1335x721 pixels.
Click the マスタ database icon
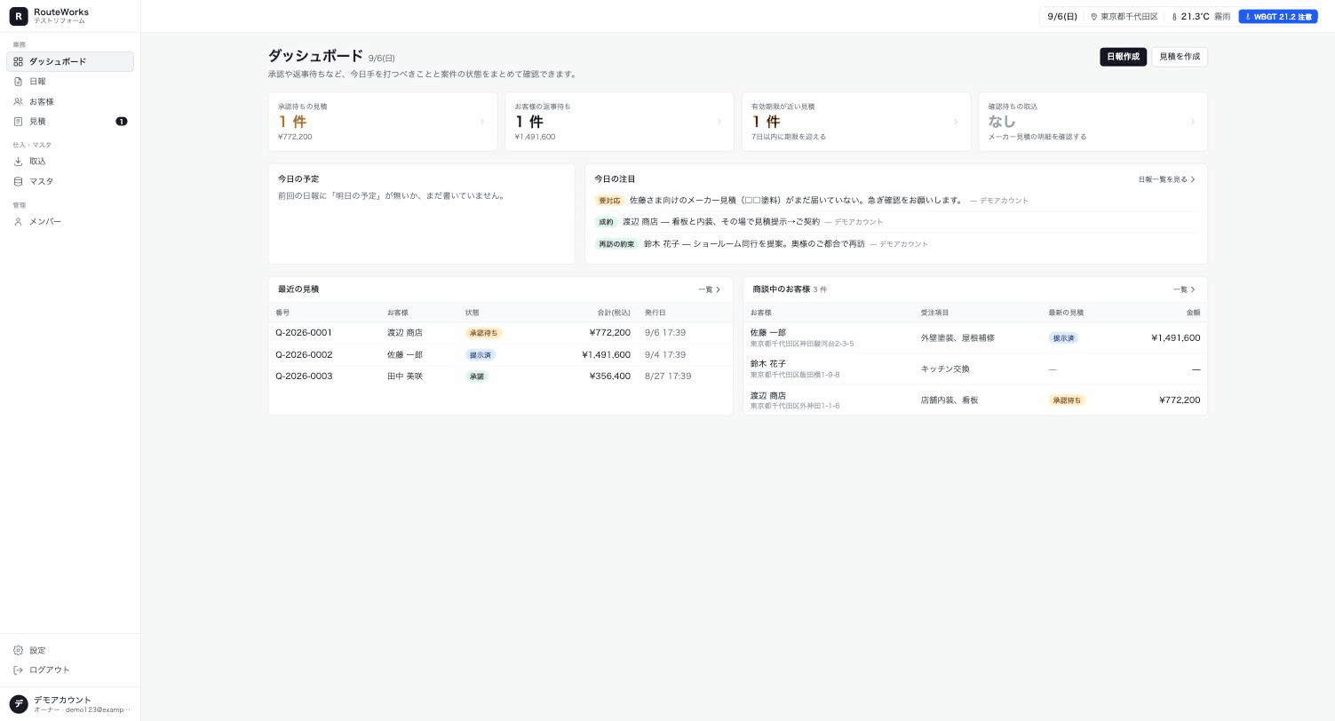[x=18, y=181]
